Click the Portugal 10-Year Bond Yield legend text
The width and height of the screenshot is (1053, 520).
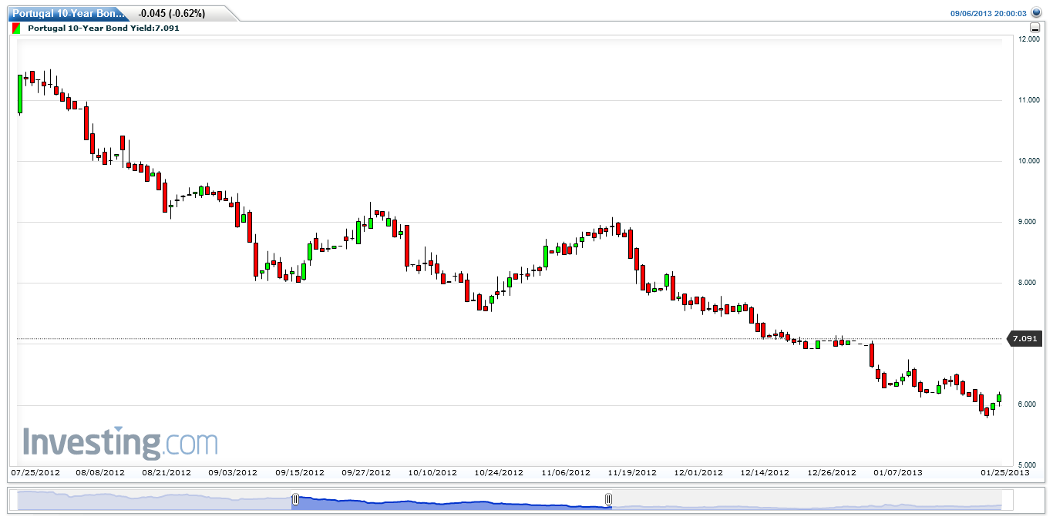pyautogui.click(x=103, y=28)
